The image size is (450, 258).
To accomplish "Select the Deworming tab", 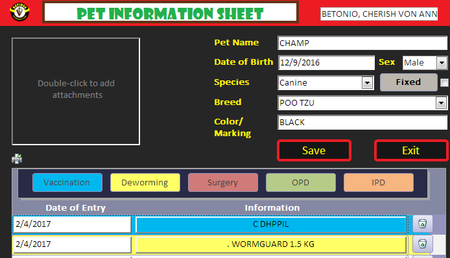I will pyautogui.click(x=145, y=183).
